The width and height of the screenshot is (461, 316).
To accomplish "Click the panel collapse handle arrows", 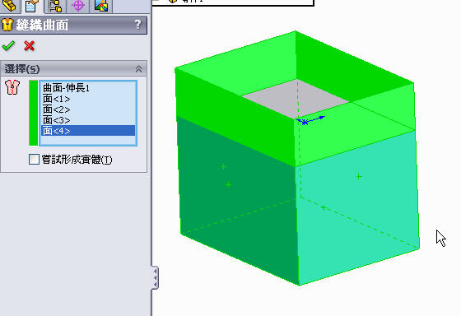I will coord(156,277).
